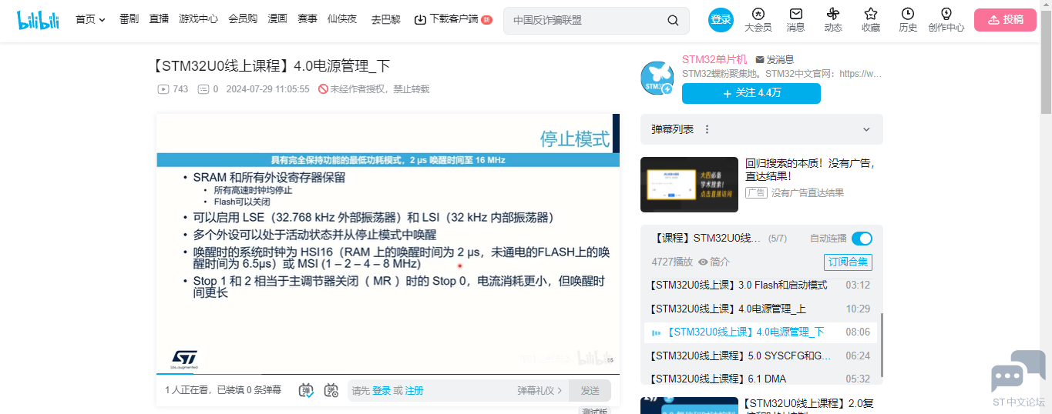Open the 历史 history clock icon
Viewport: 1052px width, 414px height.
[908, 14]
